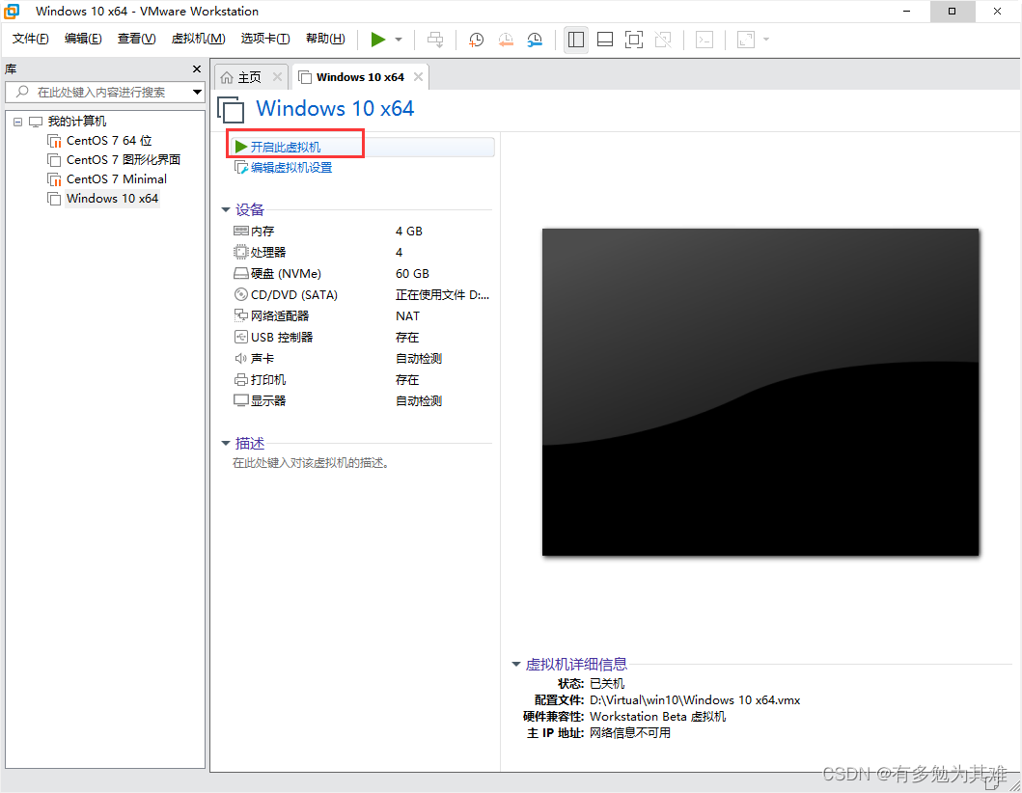
Task: Click the 60 GB disk size value
Action: click(413, 274)
